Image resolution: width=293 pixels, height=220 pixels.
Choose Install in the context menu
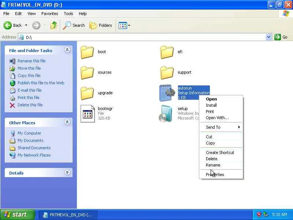pyautogui.click(x=221, y=105)
